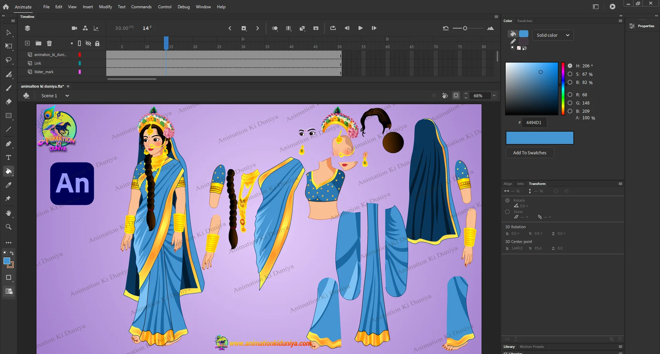Viewport: 660px width, 354px height.
Task: Open the Properties panel
Action: pos(642,26)
